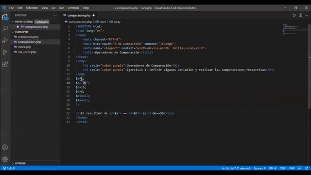Click the errors and warnings status indicator
This screenshot has width=311, height=175.
point(9,168)
